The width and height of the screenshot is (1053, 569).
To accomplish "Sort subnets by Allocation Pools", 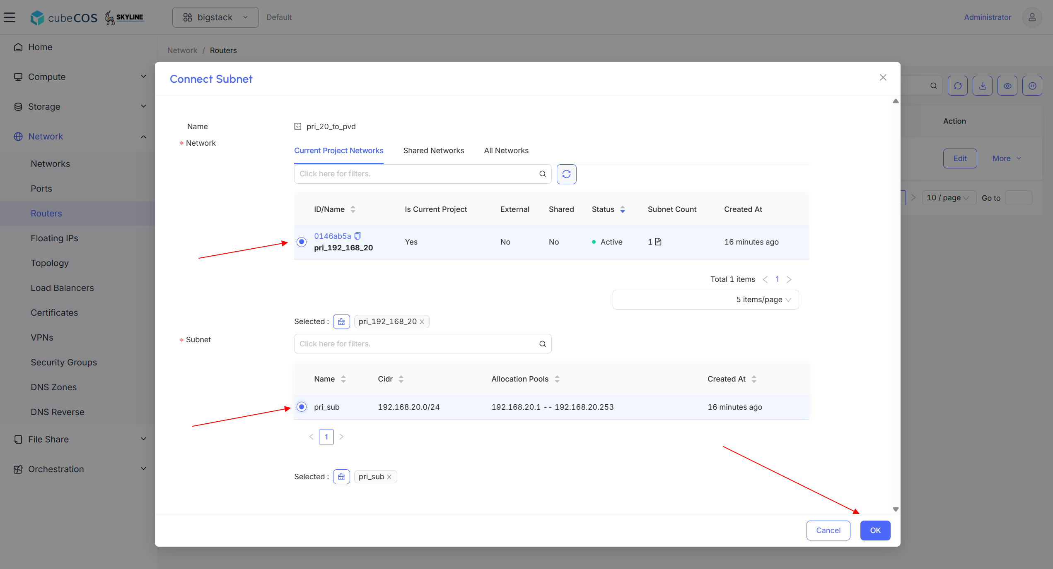I will (x=557, y=379).
